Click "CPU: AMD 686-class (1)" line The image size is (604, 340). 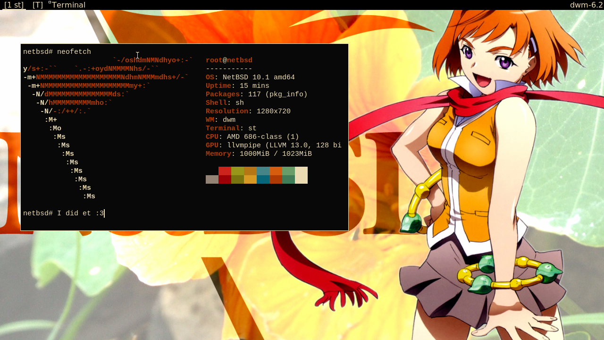point(252,137)
